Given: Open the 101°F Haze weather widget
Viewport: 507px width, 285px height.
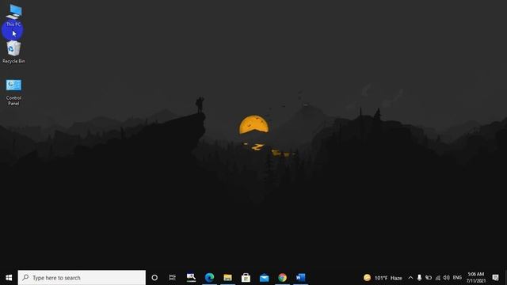Looking at the screenshot, I should tap(383, 278).
